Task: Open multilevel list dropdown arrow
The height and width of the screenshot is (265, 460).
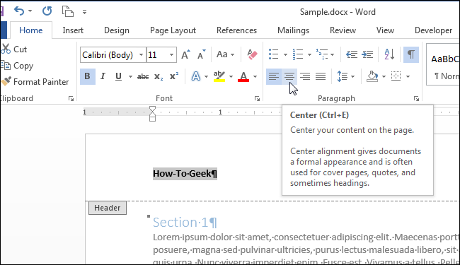Action: (332, 54)
